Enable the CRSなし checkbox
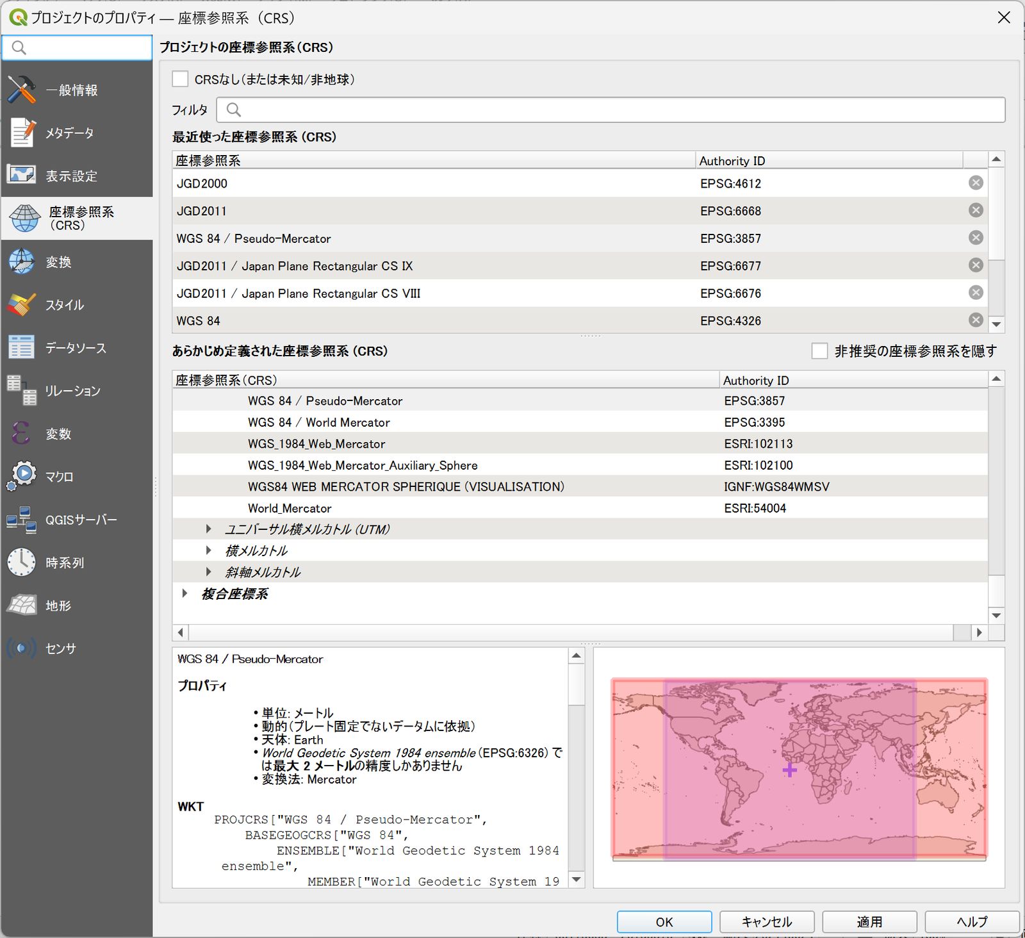The image size is (1025, 938). click(180, 79)
